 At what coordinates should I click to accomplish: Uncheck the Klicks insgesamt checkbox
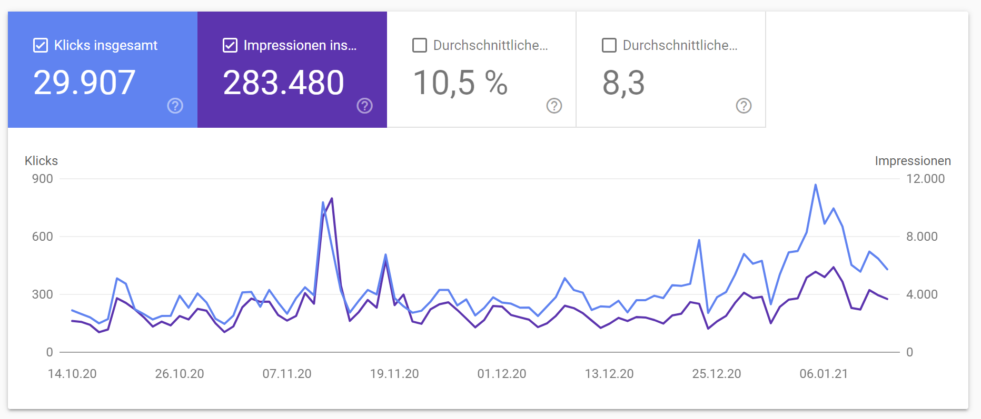tap(40, 45)
